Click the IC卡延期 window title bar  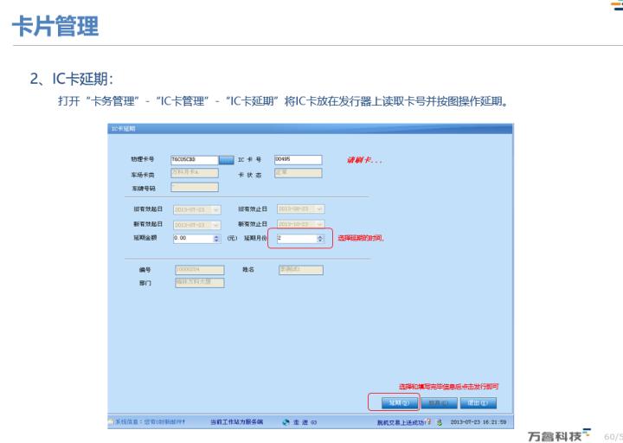311,129
